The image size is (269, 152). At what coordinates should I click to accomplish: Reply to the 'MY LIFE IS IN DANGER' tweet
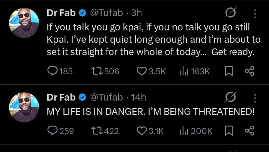coord(52,131)
